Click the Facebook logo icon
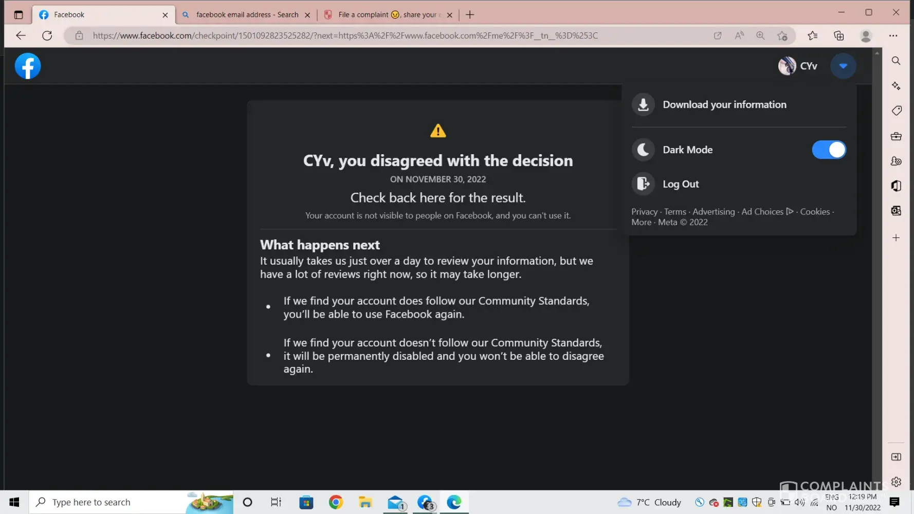The width and height of the screenshot is (914, 514). pos(28,66)
